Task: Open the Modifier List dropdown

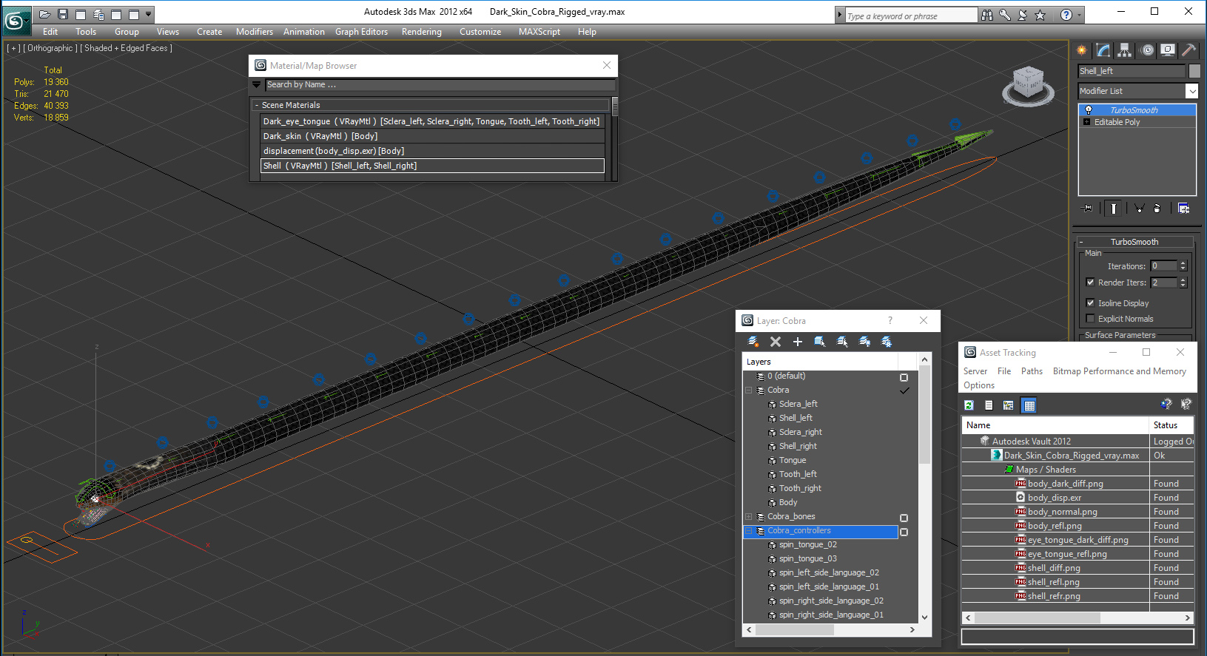Action: click(x=1191, y=91)
